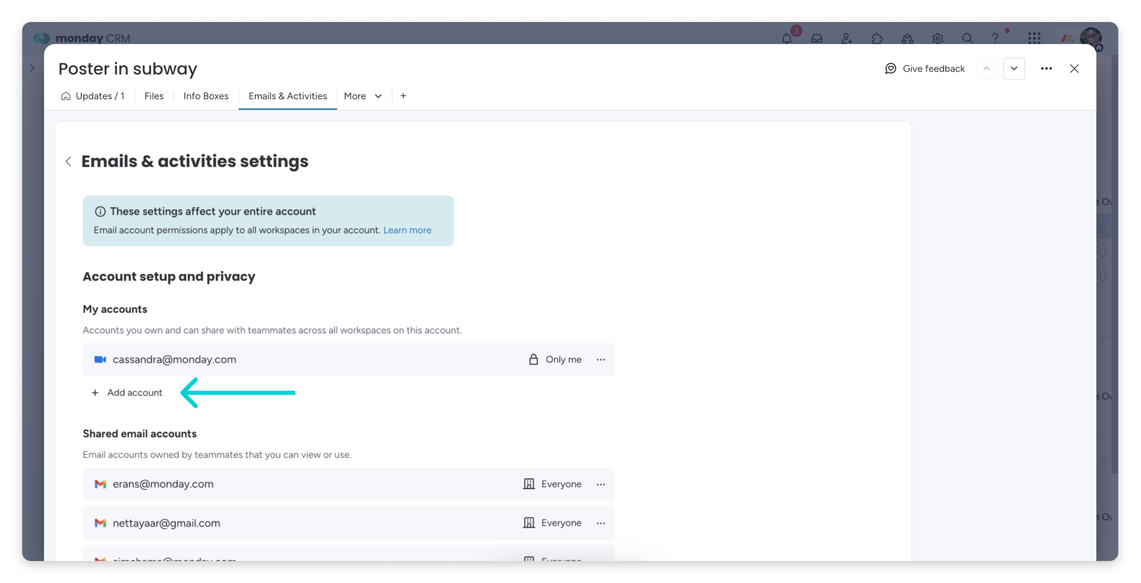The image size is (1141, 583).
Task: Click the Gmail icon beside nettayaar@gmail.com
Action: tap(100, 523)
